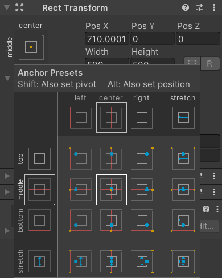Set anchor to vertical stretch left
The image size is (222, 278).
[81, 261]
